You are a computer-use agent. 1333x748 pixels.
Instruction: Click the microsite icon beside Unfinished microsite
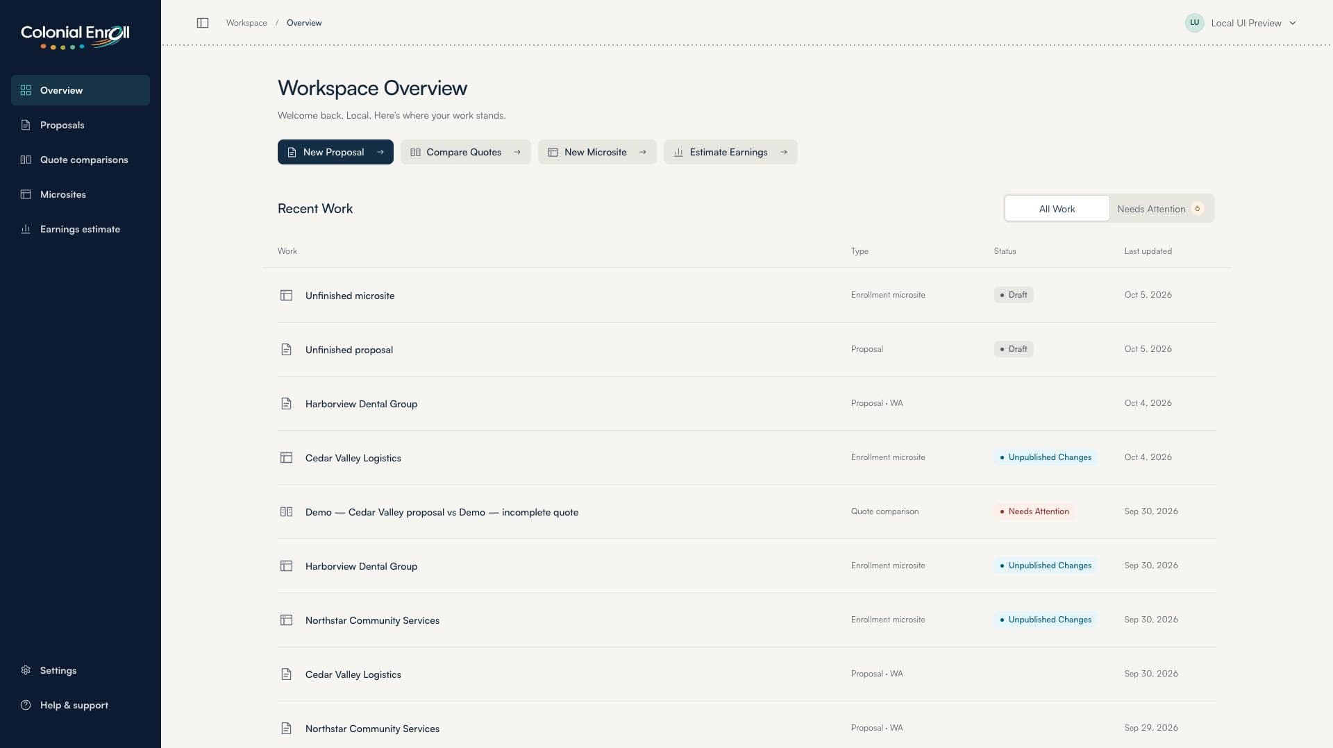tap(286, 295)
